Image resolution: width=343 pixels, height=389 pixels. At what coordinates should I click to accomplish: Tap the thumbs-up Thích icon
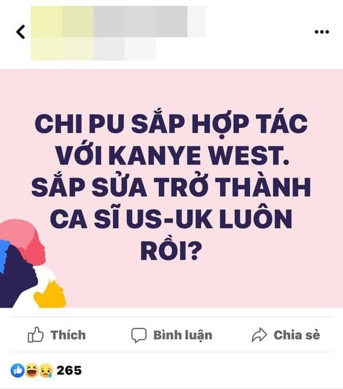pyautogui.click(x=35, y=335)
